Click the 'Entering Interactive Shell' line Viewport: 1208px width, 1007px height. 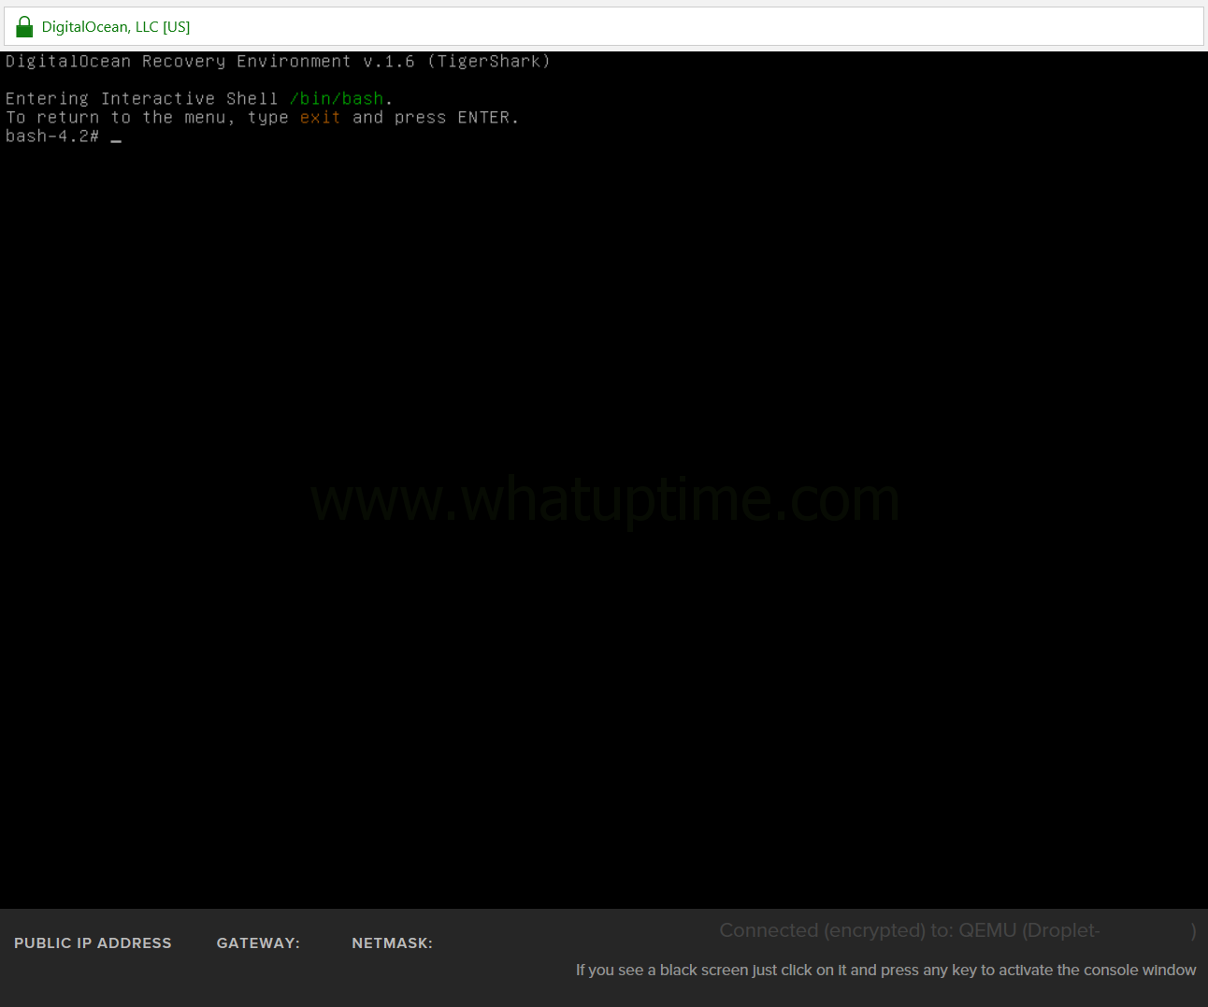point(199,99)
